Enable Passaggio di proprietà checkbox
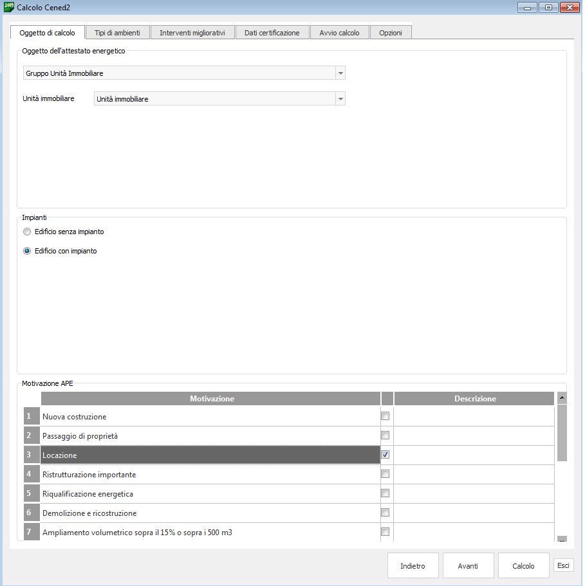 [385, 435]
